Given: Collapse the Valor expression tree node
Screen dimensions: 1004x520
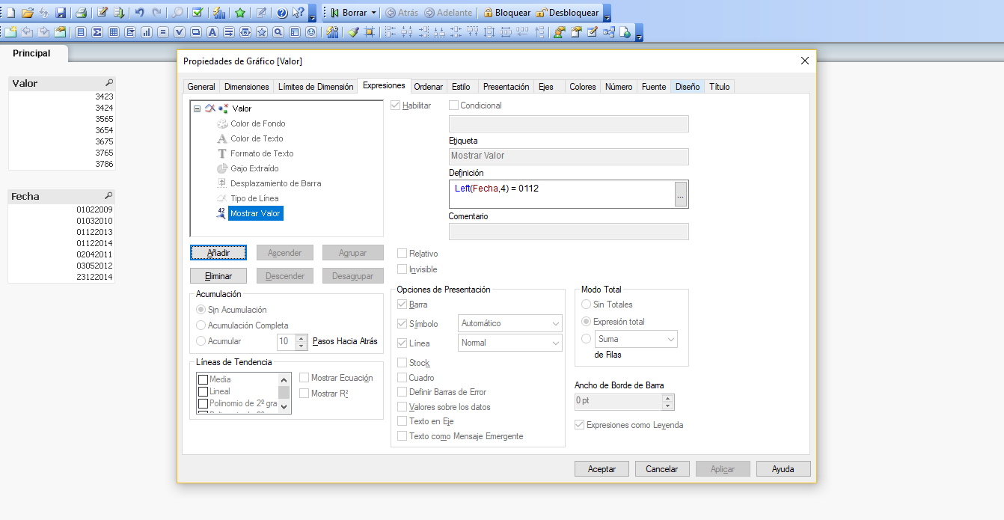Looking at the screenshot, I should 197,108.
